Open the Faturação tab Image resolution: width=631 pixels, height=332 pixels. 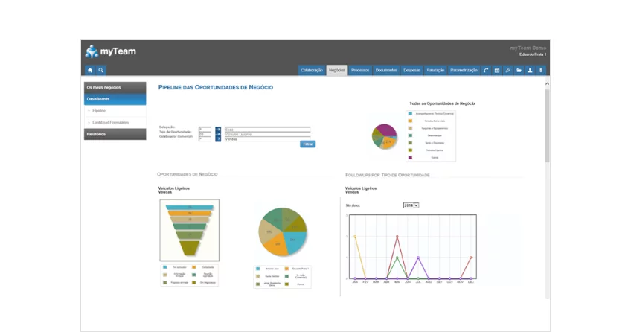(x=436, y=70)
